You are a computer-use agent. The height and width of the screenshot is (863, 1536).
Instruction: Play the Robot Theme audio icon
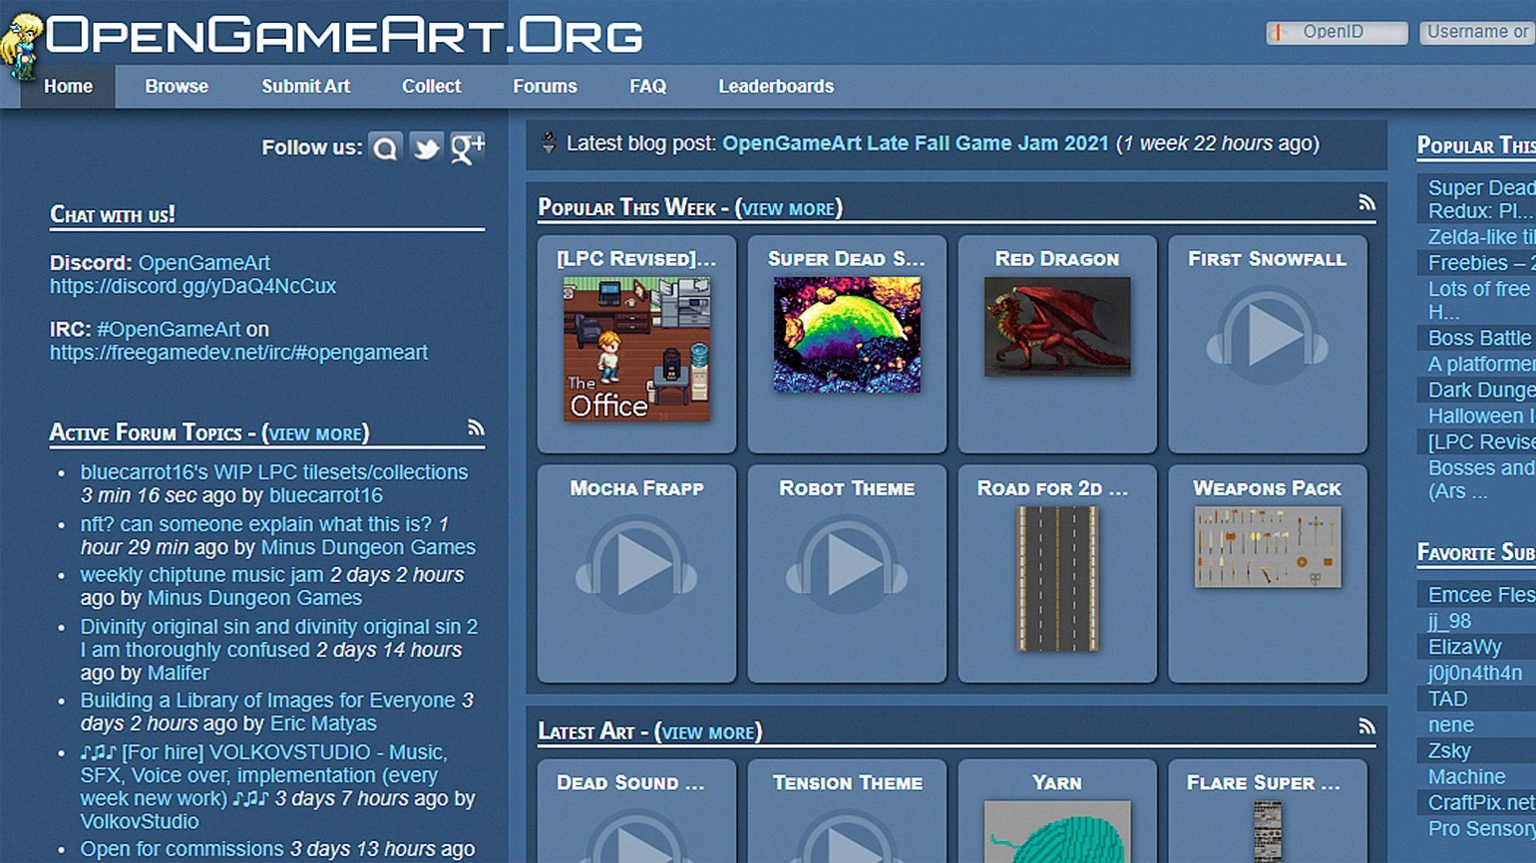[x=847, y=565]
